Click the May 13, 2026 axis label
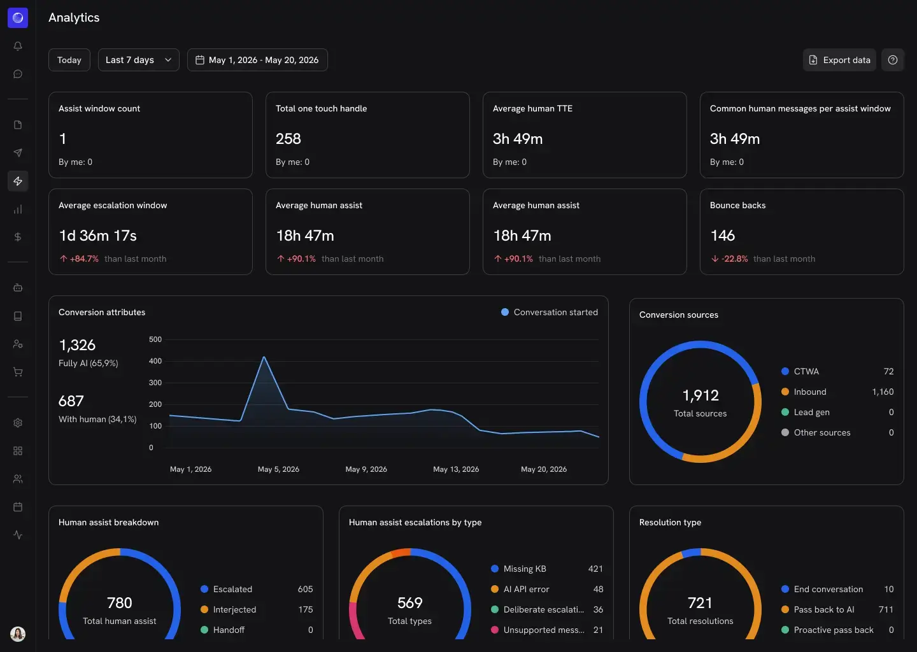Viewport: 917px width, 652px height. [456, 469]
